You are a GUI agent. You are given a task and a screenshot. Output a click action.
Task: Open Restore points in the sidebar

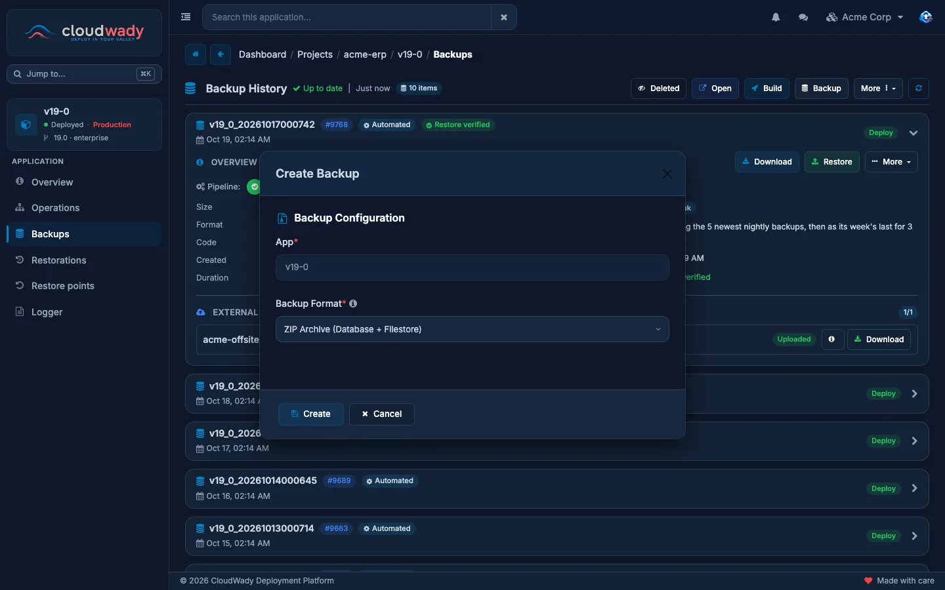[84, 286]
